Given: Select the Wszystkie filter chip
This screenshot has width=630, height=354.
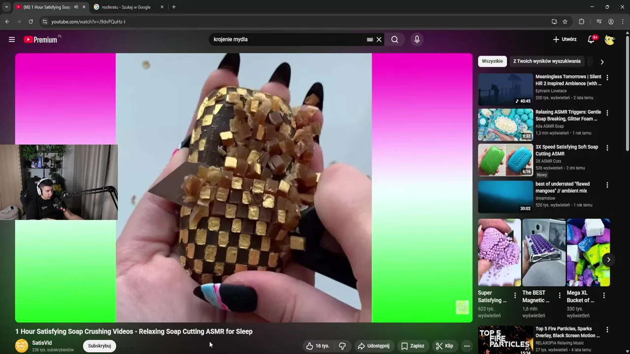Looking at the screenshot, I should click(x=492, y=61).
